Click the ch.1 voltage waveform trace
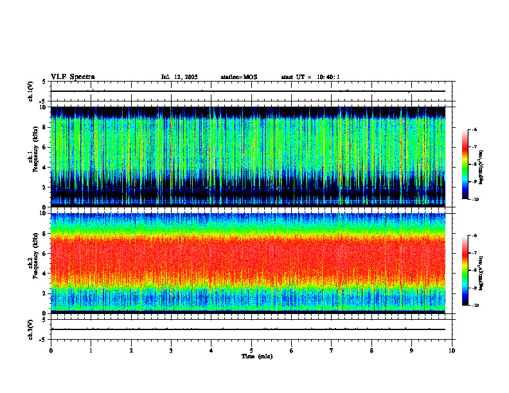This screenshot has height=393, width=509. pos(248,91)
